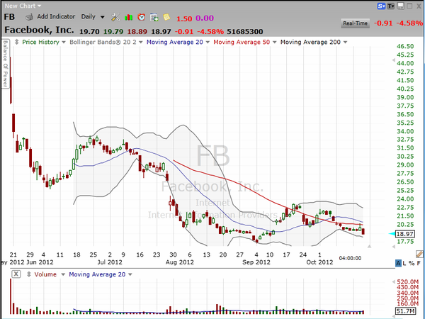Open the Daily timeframe dropdown

coord(93,17)
